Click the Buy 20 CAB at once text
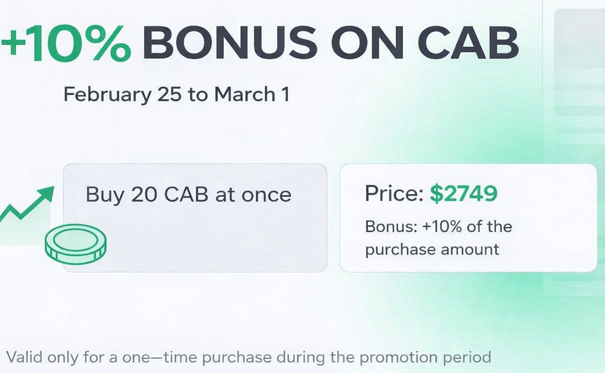The width and height of the screenshot is (605, 373). tap(188, 194)
